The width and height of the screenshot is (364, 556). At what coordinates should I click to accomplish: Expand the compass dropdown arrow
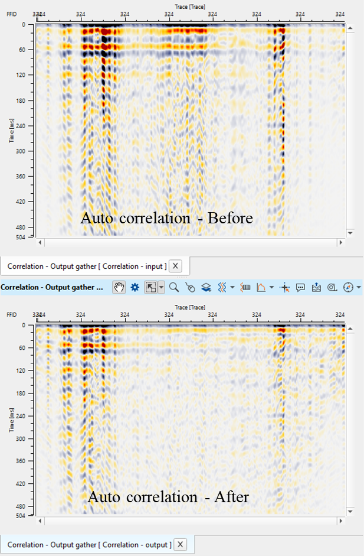pyautogui.click(x=359, y=287)
